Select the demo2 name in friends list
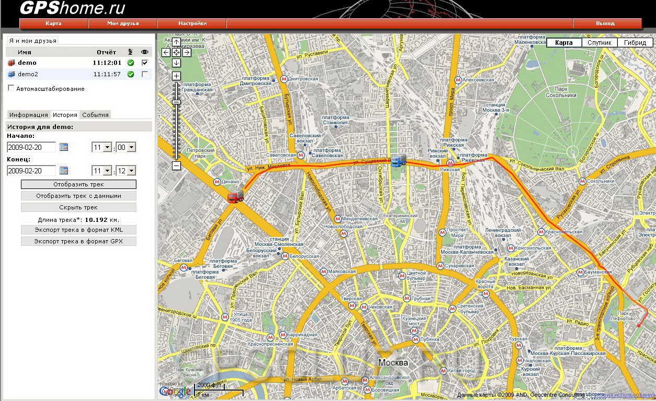The height and width of the screenshot is (401, 656). (28, 74)
